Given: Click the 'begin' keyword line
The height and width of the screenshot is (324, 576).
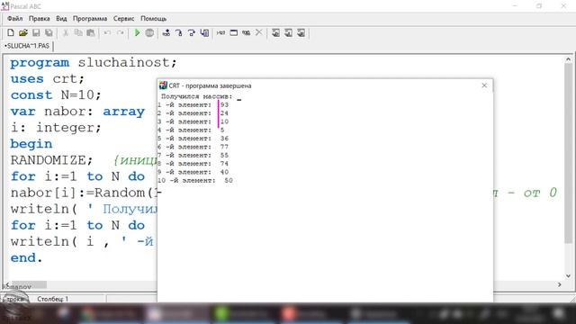Looking at the screenshot, I should (31, 144).
